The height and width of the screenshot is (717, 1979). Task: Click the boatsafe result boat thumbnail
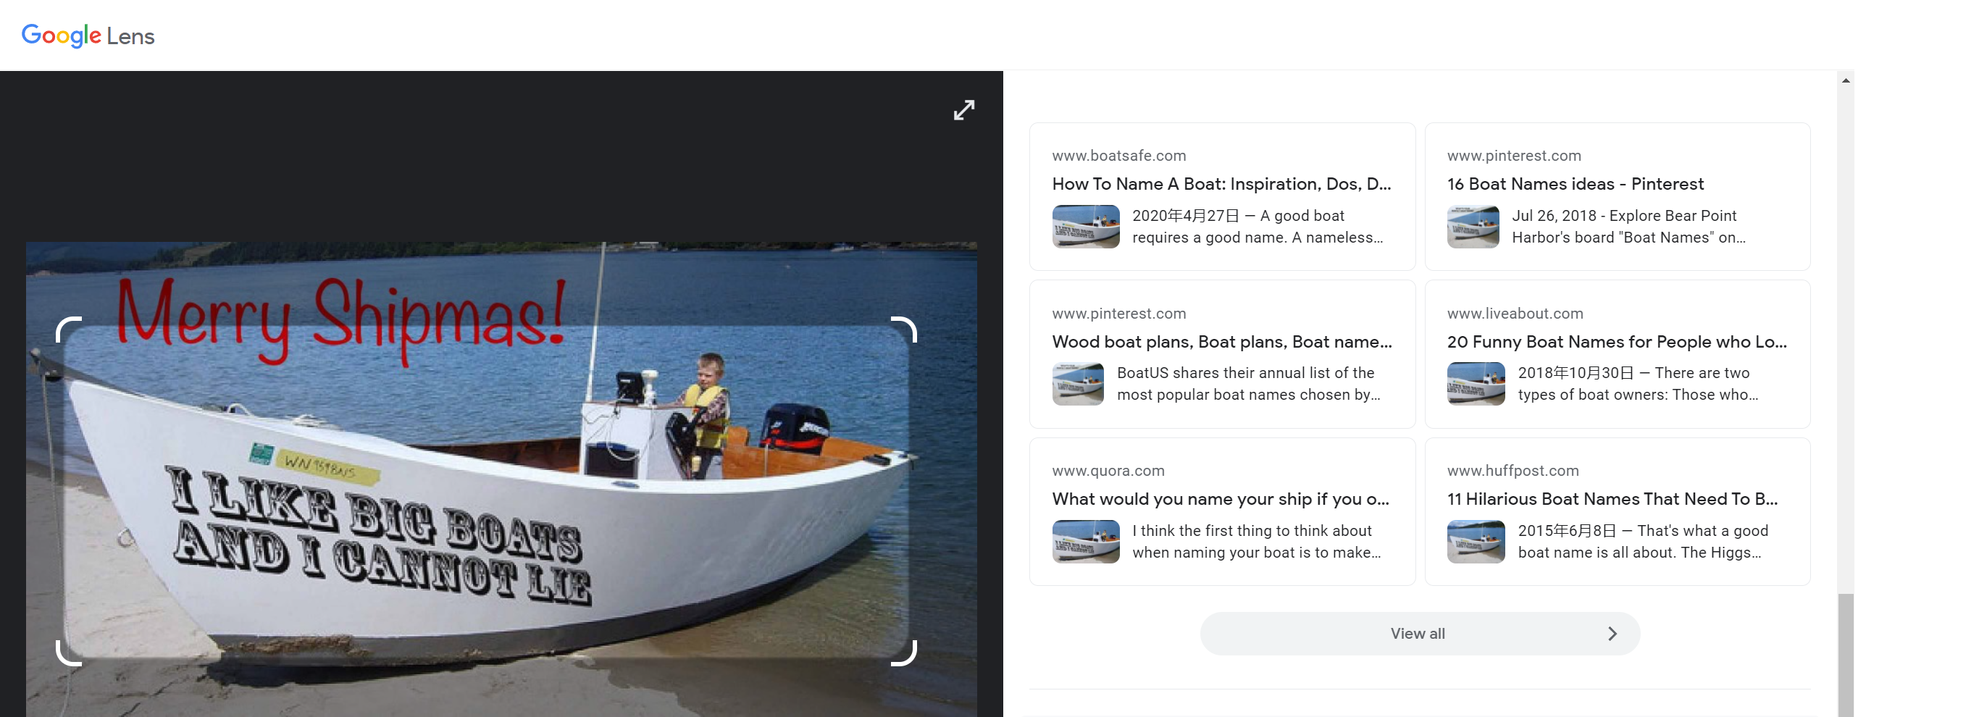(x=1086, y=227)
